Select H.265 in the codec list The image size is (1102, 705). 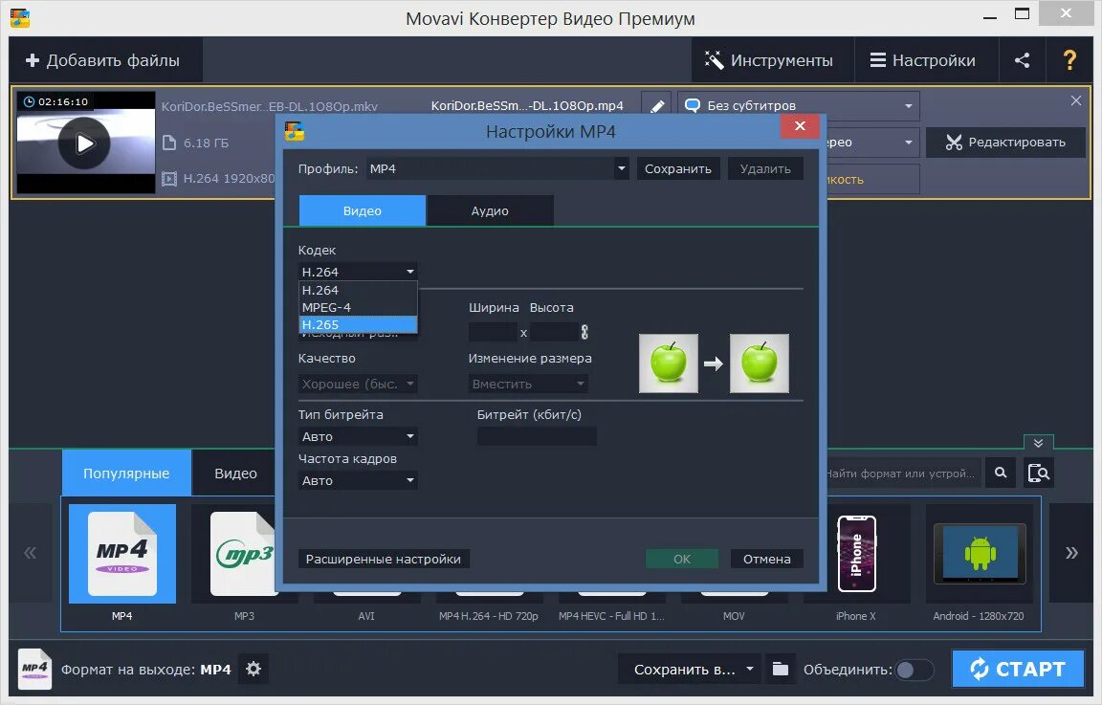358,324
